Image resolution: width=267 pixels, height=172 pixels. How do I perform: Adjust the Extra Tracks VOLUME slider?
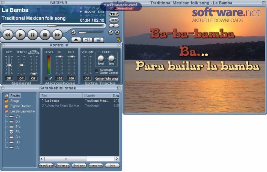click(x=87, y=65)
